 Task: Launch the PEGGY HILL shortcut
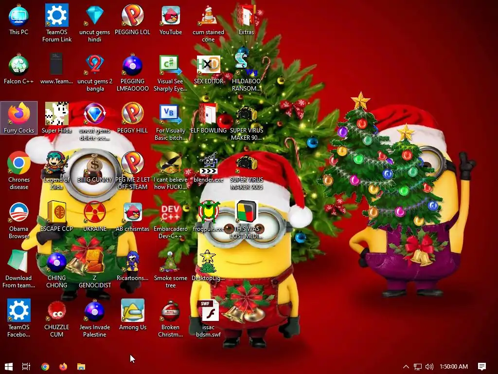pyautogui.click(x=132, y=118)
